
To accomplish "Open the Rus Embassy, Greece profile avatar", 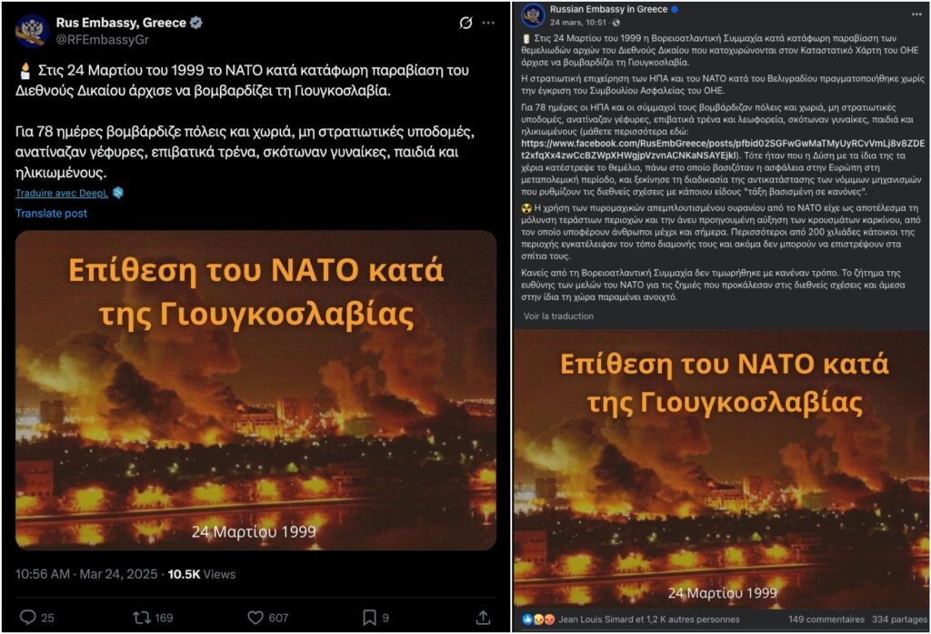I will (x=32, y=30).
